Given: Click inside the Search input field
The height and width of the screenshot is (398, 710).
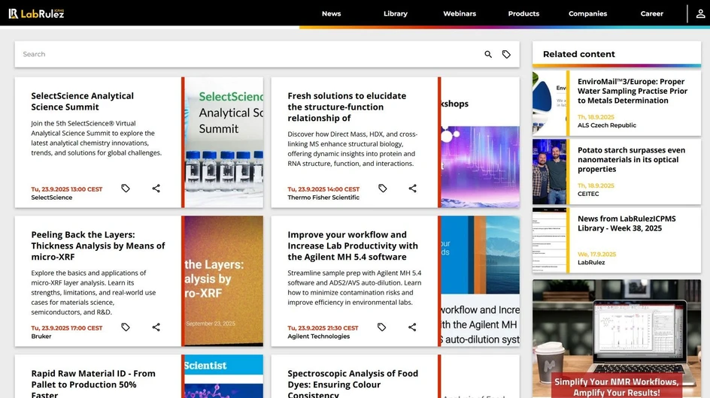Looking at the screenshot, I should [x=248, y=54].
